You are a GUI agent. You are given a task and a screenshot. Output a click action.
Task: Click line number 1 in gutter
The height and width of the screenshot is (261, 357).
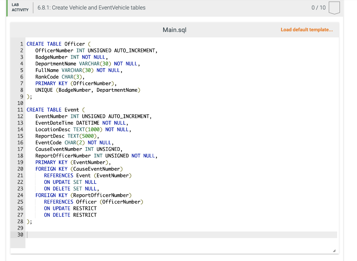(x=22, y=44)
